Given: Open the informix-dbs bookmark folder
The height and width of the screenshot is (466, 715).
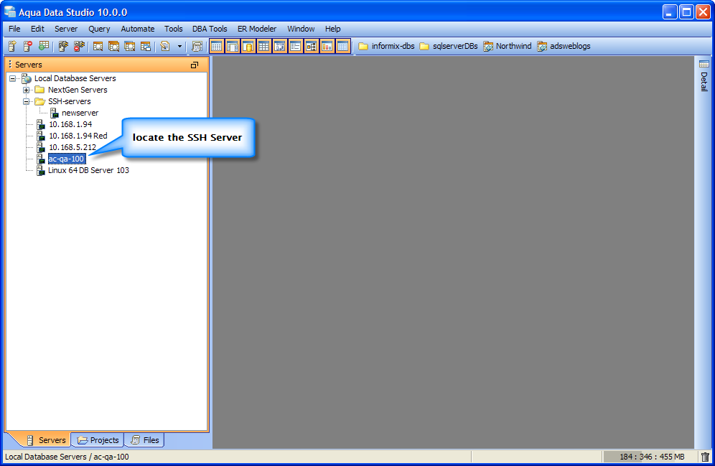Looking at the screenshot, I should [386, 46].
